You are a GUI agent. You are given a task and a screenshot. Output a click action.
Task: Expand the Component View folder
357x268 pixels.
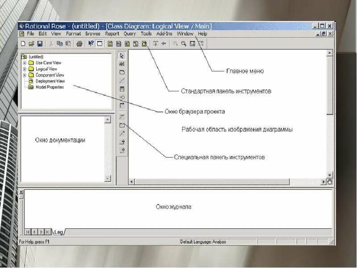[x=25, y=75]
